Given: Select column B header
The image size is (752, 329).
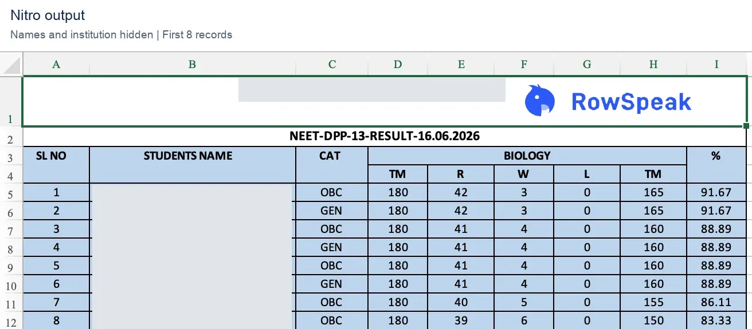Looking at the screenshot, I should tap(193, 65).
